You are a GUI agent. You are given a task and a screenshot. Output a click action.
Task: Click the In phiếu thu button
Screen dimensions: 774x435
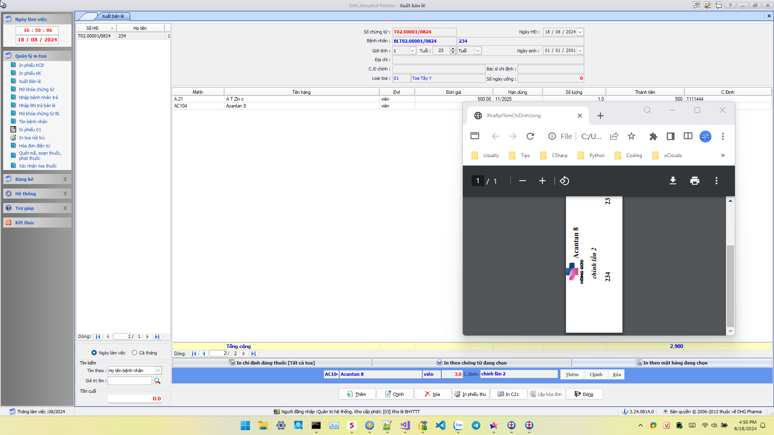[x=470, y=394]
